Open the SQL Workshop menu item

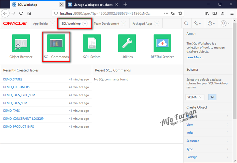click(71, 24)
